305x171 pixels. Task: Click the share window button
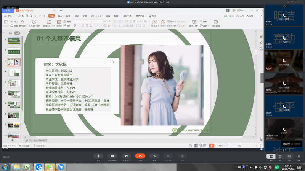(126, 156)
